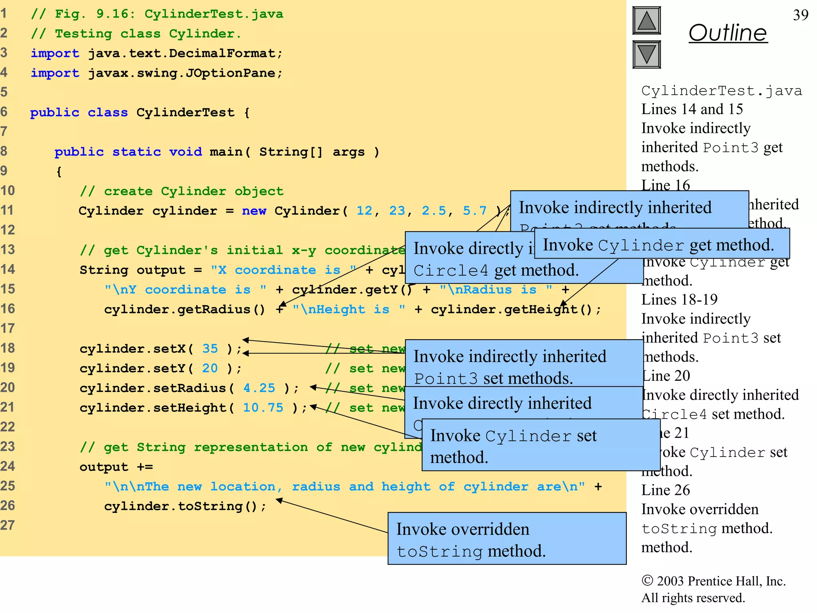Click the cylinder.toString() call on line 26
This screenshot has width=817, height=613.
[185, 506]
